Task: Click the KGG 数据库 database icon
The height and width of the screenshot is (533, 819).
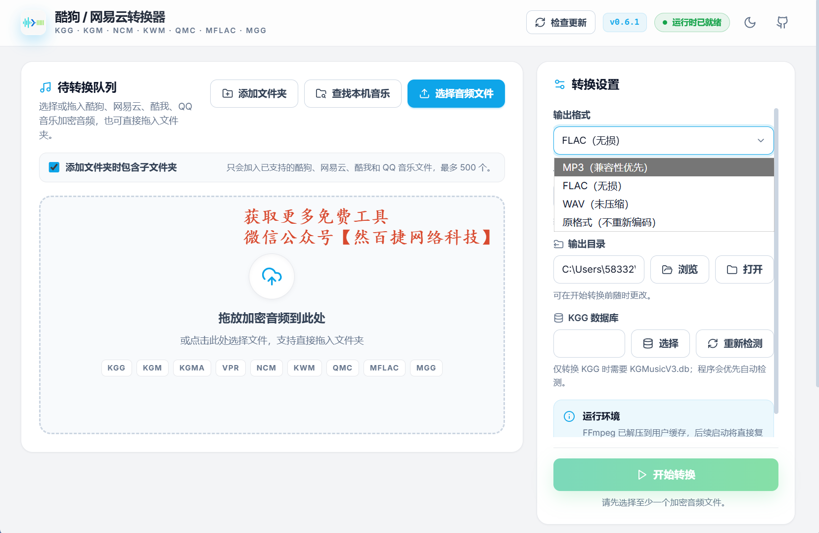Action: 558,318
